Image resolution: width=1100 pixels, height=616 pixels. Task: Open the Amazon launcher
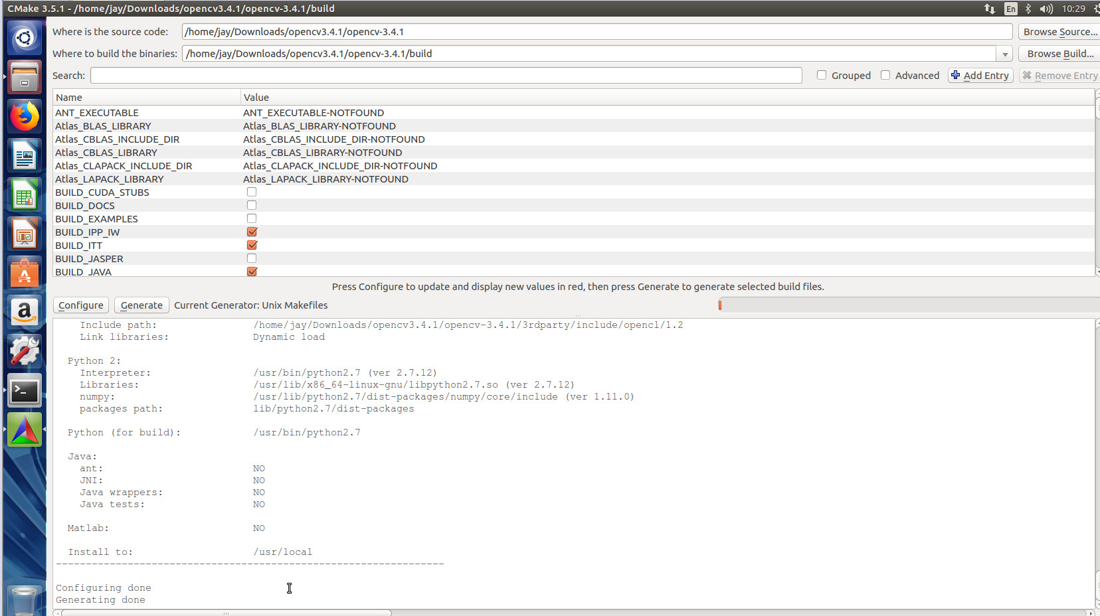(25, 312)
